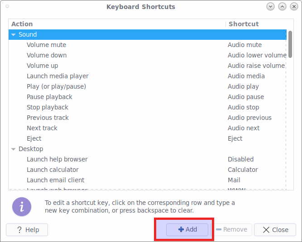Select the Launch media player row

58,76
